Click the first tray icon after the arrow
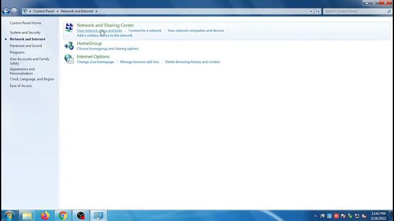 click(x=323, y=216)
